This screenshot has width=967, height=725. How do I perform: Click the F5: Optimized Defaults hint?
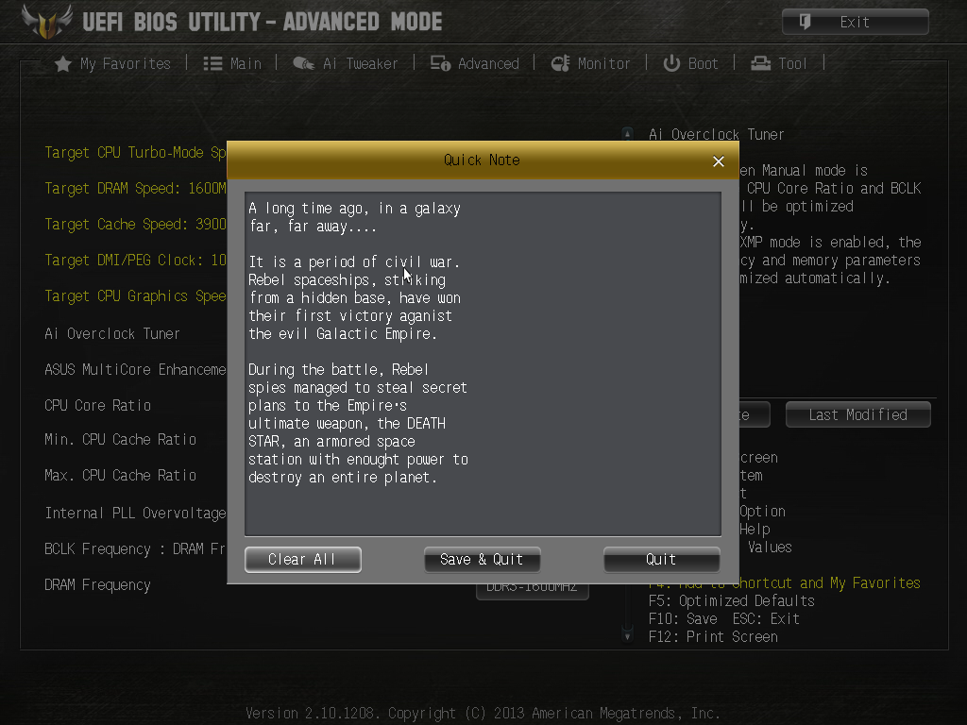point(732,601)
